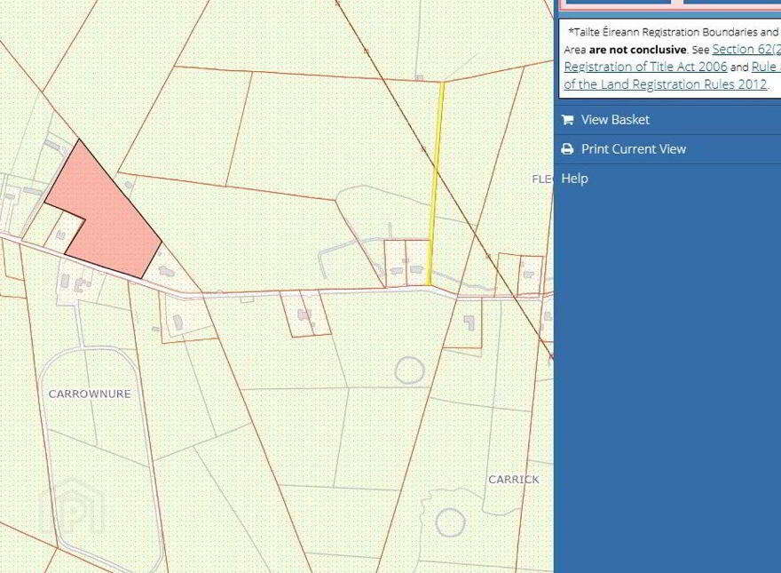Screen dimensions: 781x573
Task: Open Land Registration Rules 2012 link
Action: (x=665, y=84)
